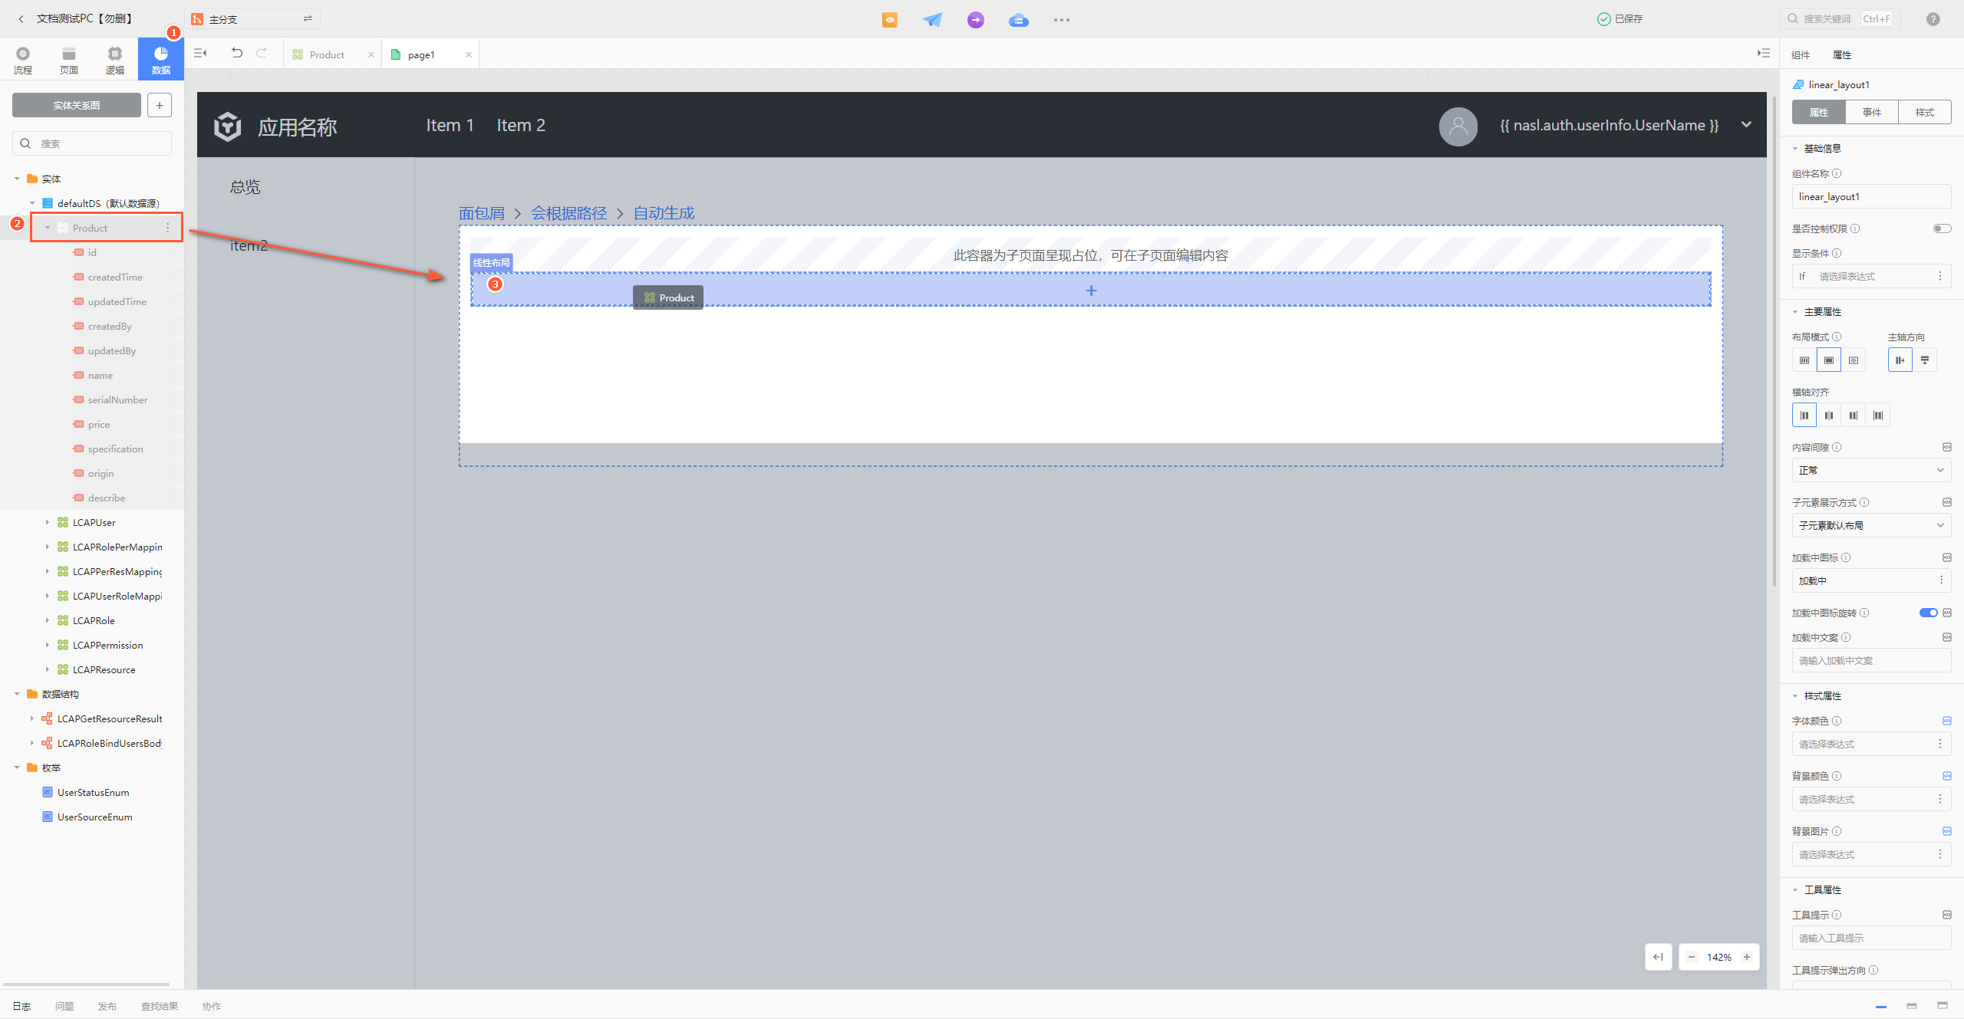Screen dimensions: 1964x1019
Task: Expand the LCAPRole entity
Action: [47, 620]
